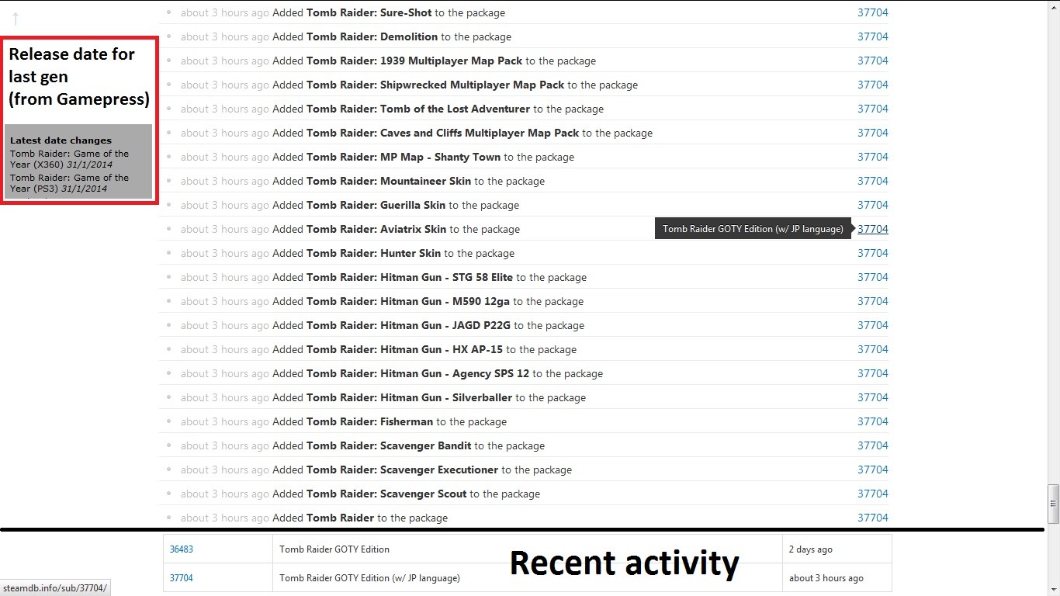1060x596 pixels.
Task: Click Tomb Raider: Game of the Year (PS3) date entry
Action: tap(69, 183)
